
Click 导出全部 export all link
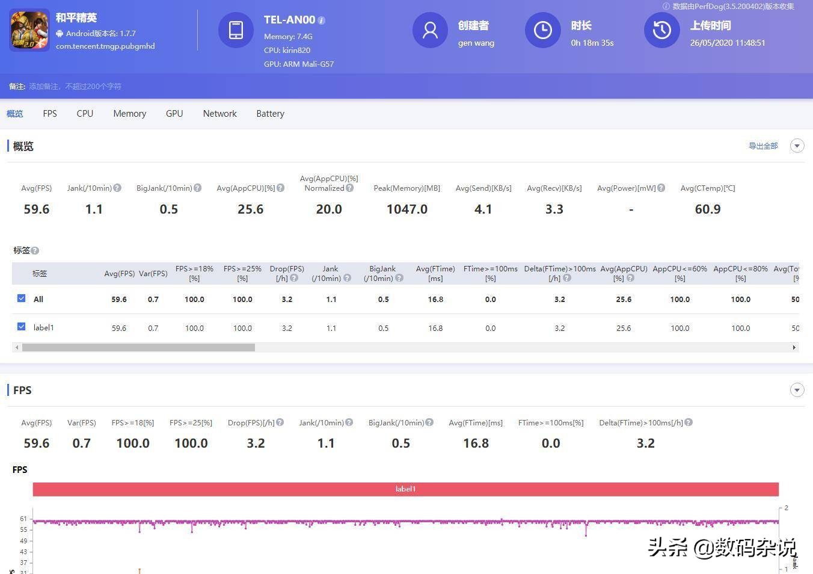(762, 146)
